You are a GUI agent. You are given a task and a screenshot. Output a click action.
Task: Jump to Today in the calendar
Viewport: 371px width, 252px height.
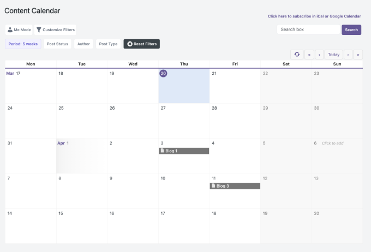click(x=333, y=55)
